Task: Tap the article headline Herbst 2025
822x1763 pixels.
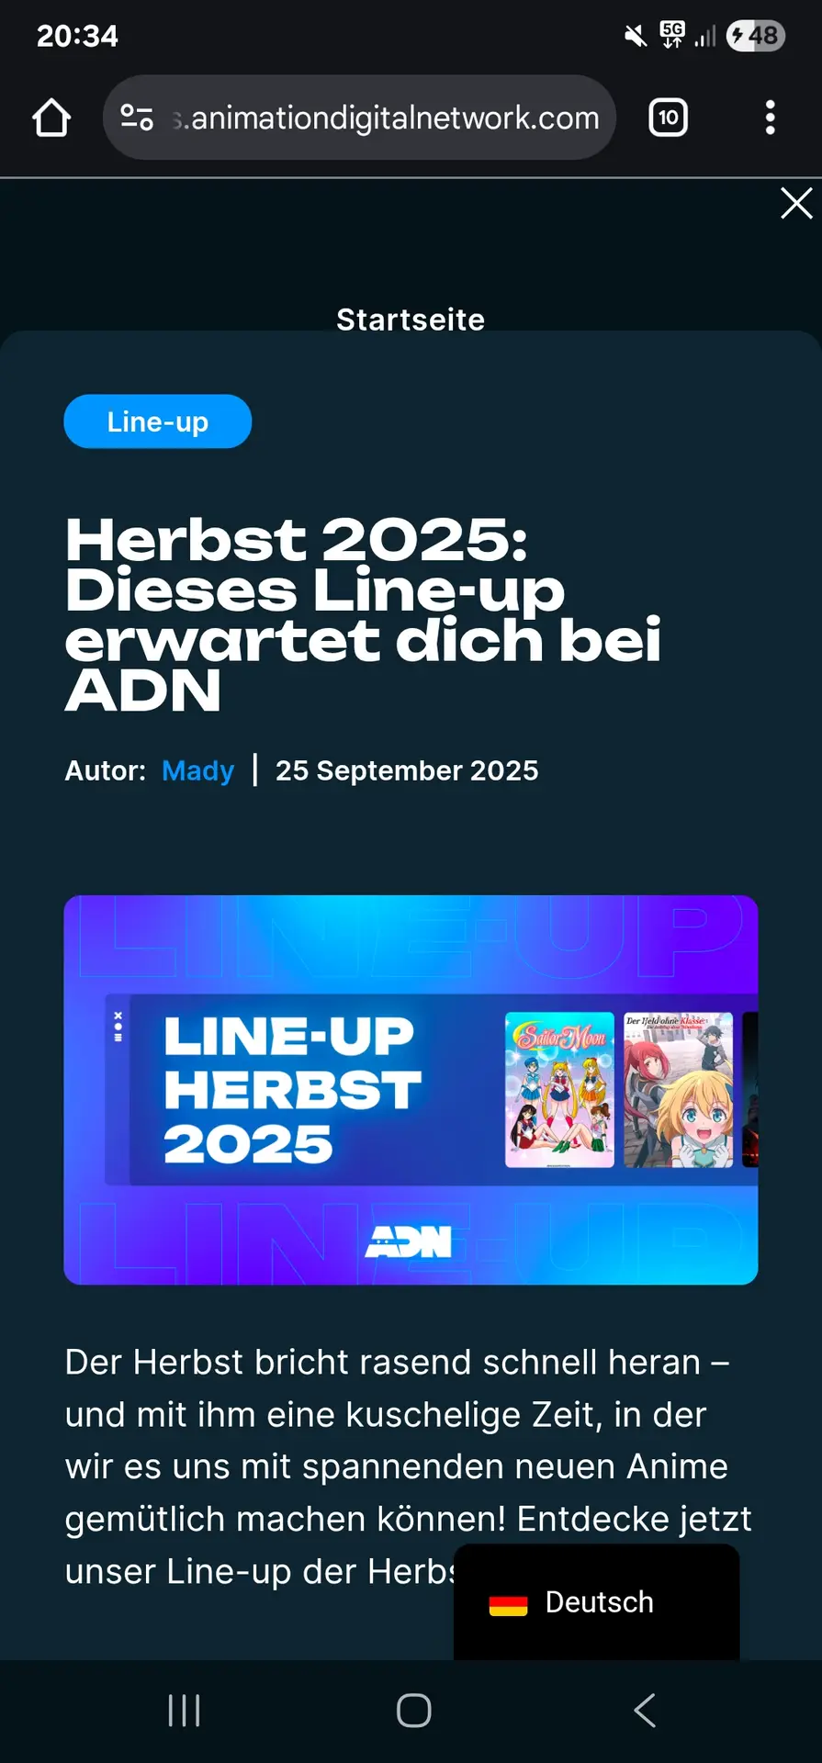Action: tap(363, 614)
